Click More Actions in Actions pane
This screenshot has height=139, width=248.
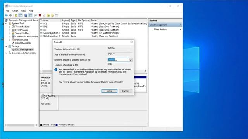pos(160,29)
